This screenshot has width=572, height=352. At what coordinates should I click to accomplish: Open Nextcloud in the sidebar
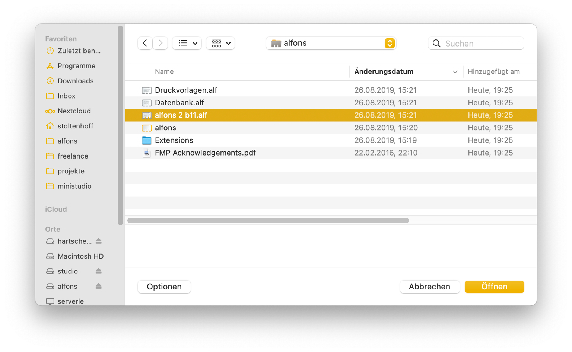pyautogui.click(x=74, y=111)
